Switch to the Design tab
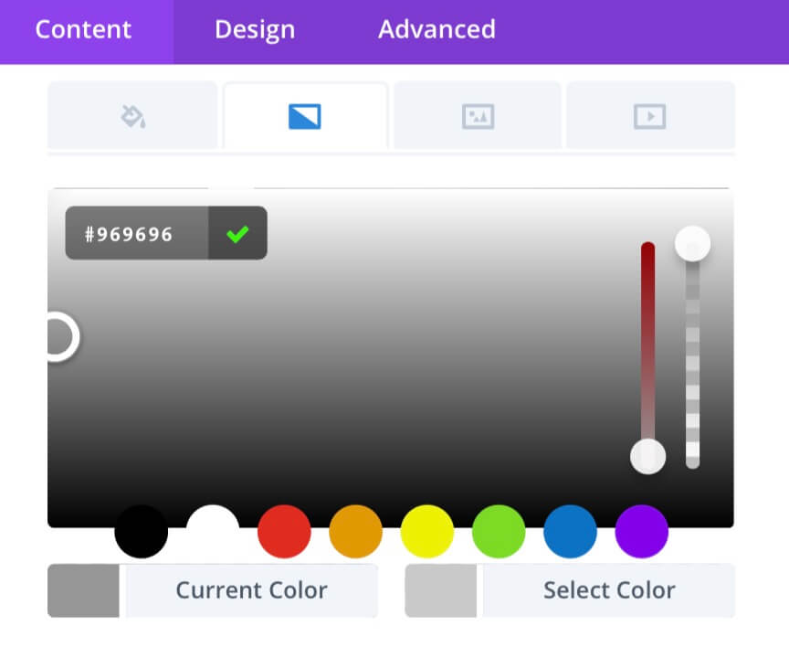This screenshot has height=647, width=789. point(255,29)
